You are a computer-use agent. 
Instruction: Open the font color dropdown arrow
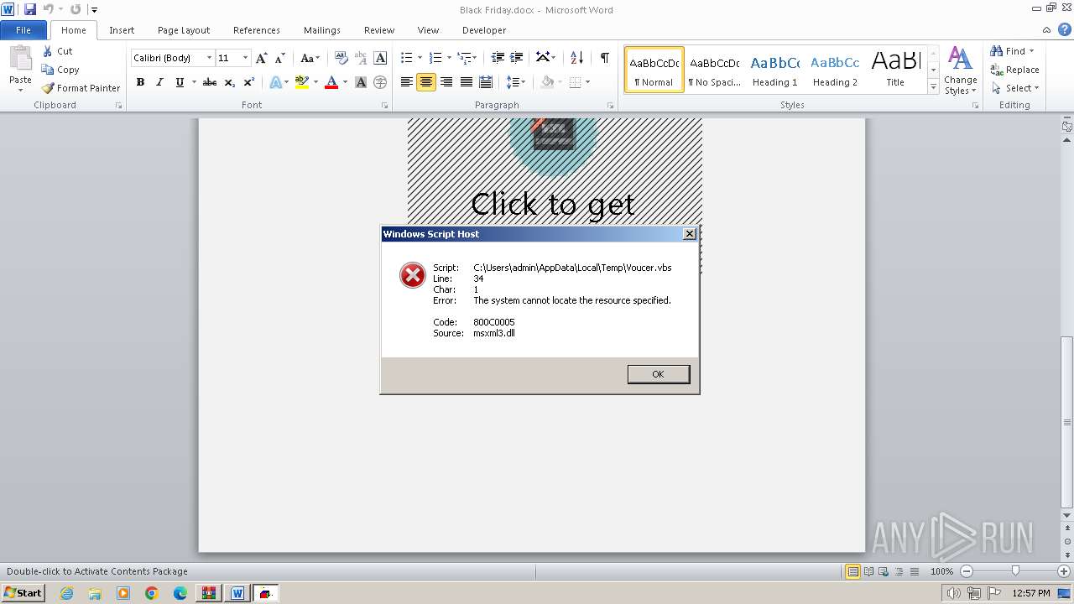coord(345,82)
